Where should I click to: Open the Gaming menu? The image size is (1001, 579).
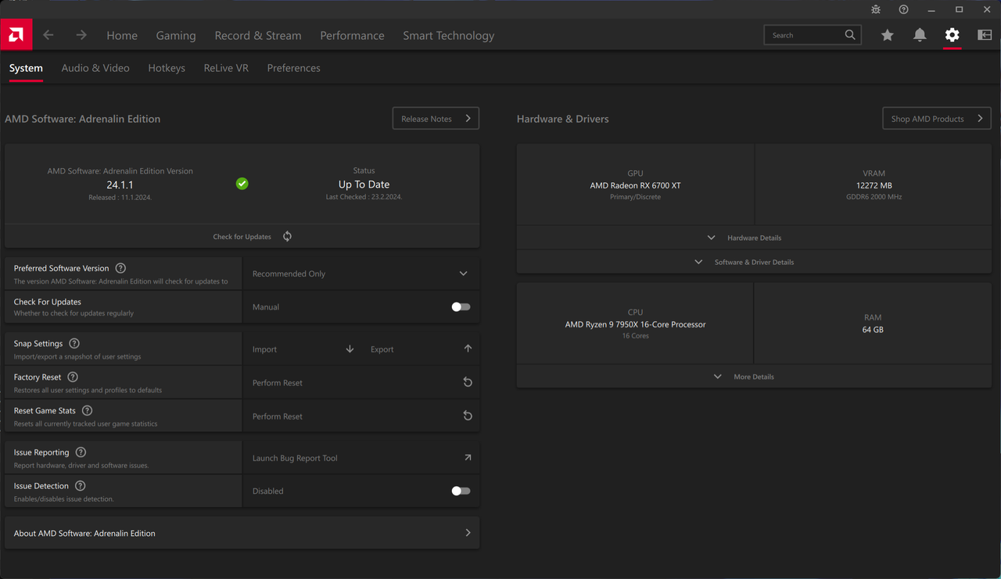pos(176,35)
